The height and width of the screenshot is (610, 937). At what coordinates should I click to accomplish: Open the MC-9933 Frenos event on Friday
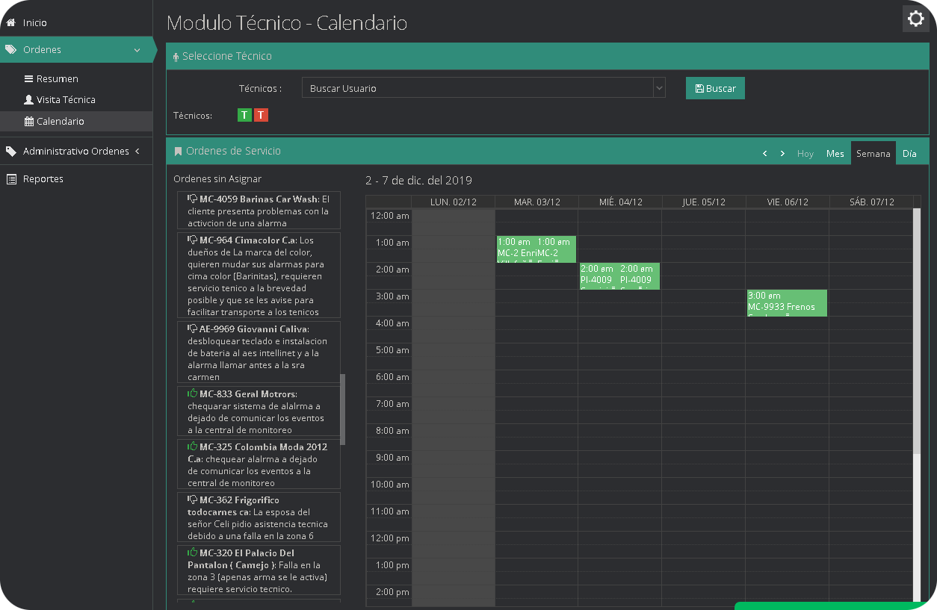787,302
